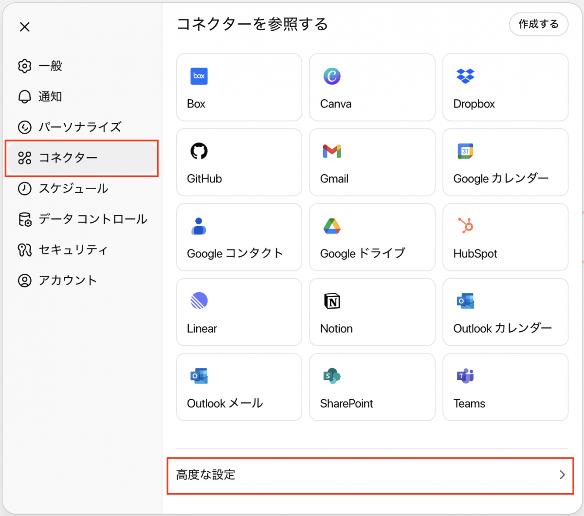Click the key icon beside セキュリティ

coord(24,250)
